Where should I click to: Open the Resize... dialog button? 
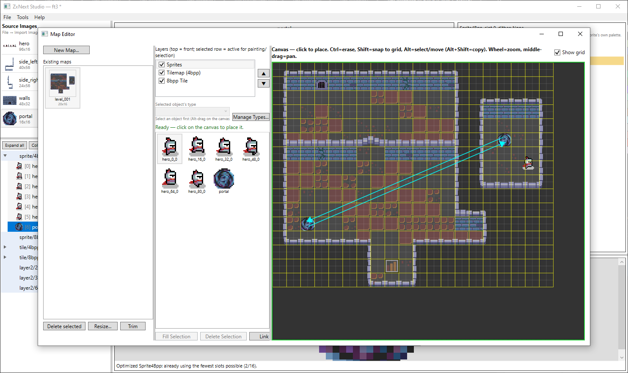[x=103, y=326]
